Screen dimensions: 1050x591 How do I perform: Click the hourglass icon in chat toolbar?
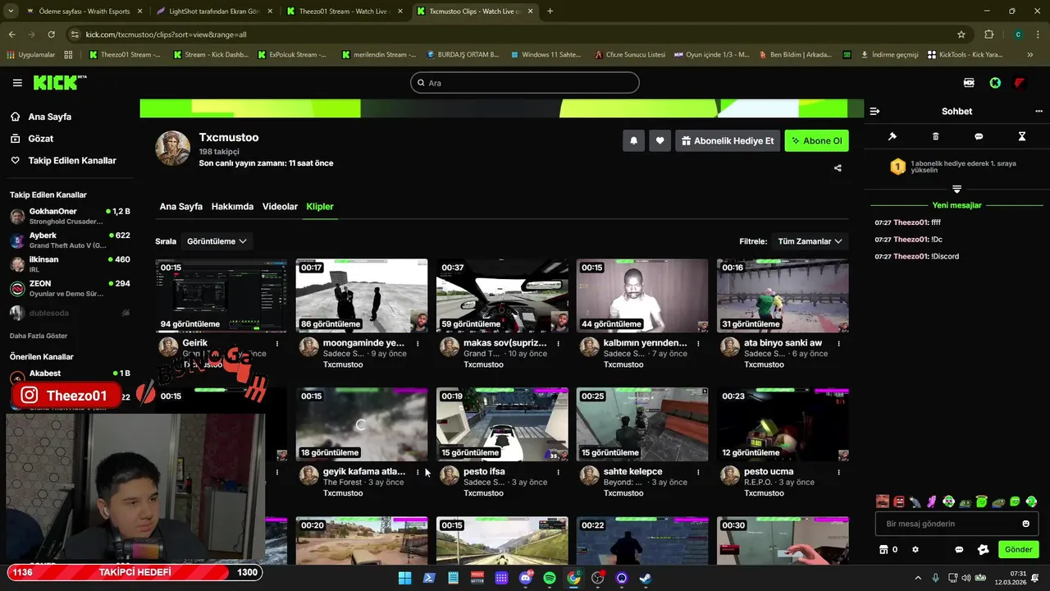point(1022,136)
